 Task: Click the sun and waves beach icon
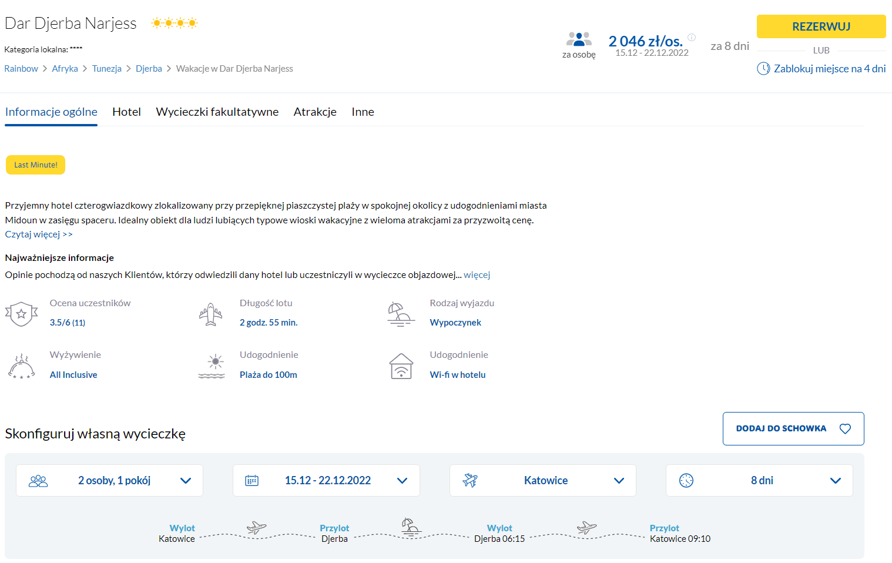[212, 366]
